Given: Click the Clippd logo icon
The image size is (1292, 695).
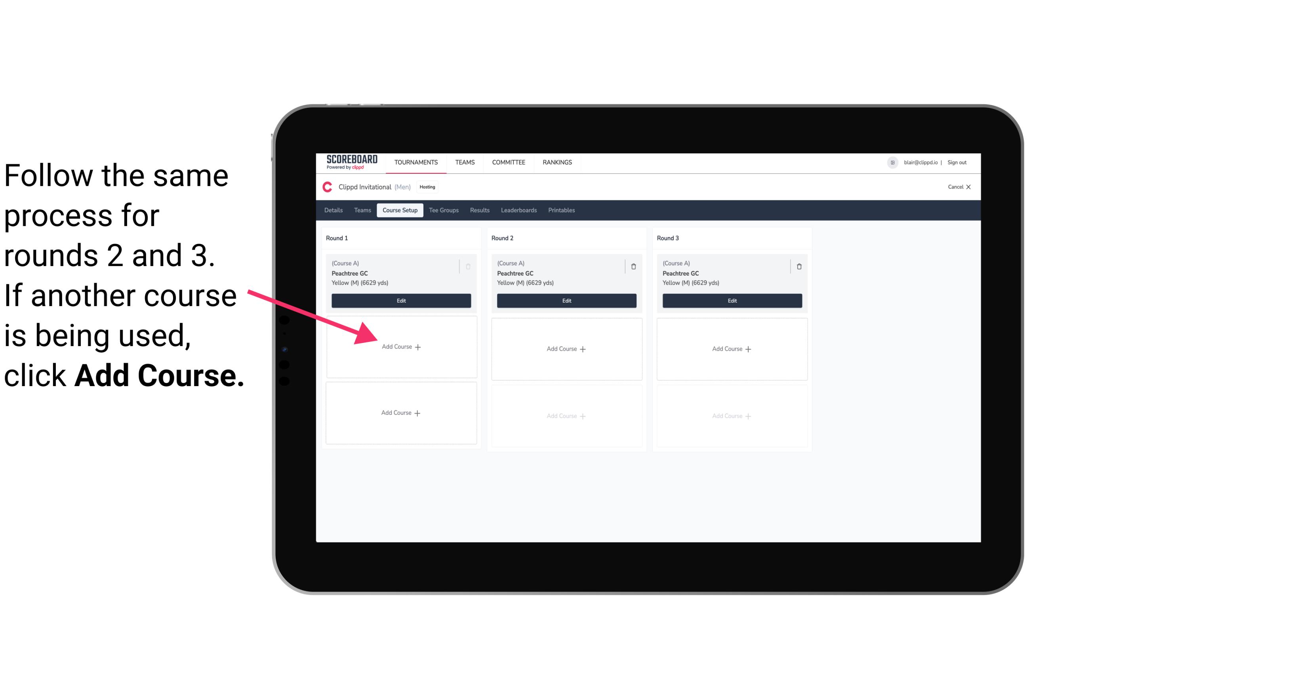Looking at the screenshot, I should point(327,187).
